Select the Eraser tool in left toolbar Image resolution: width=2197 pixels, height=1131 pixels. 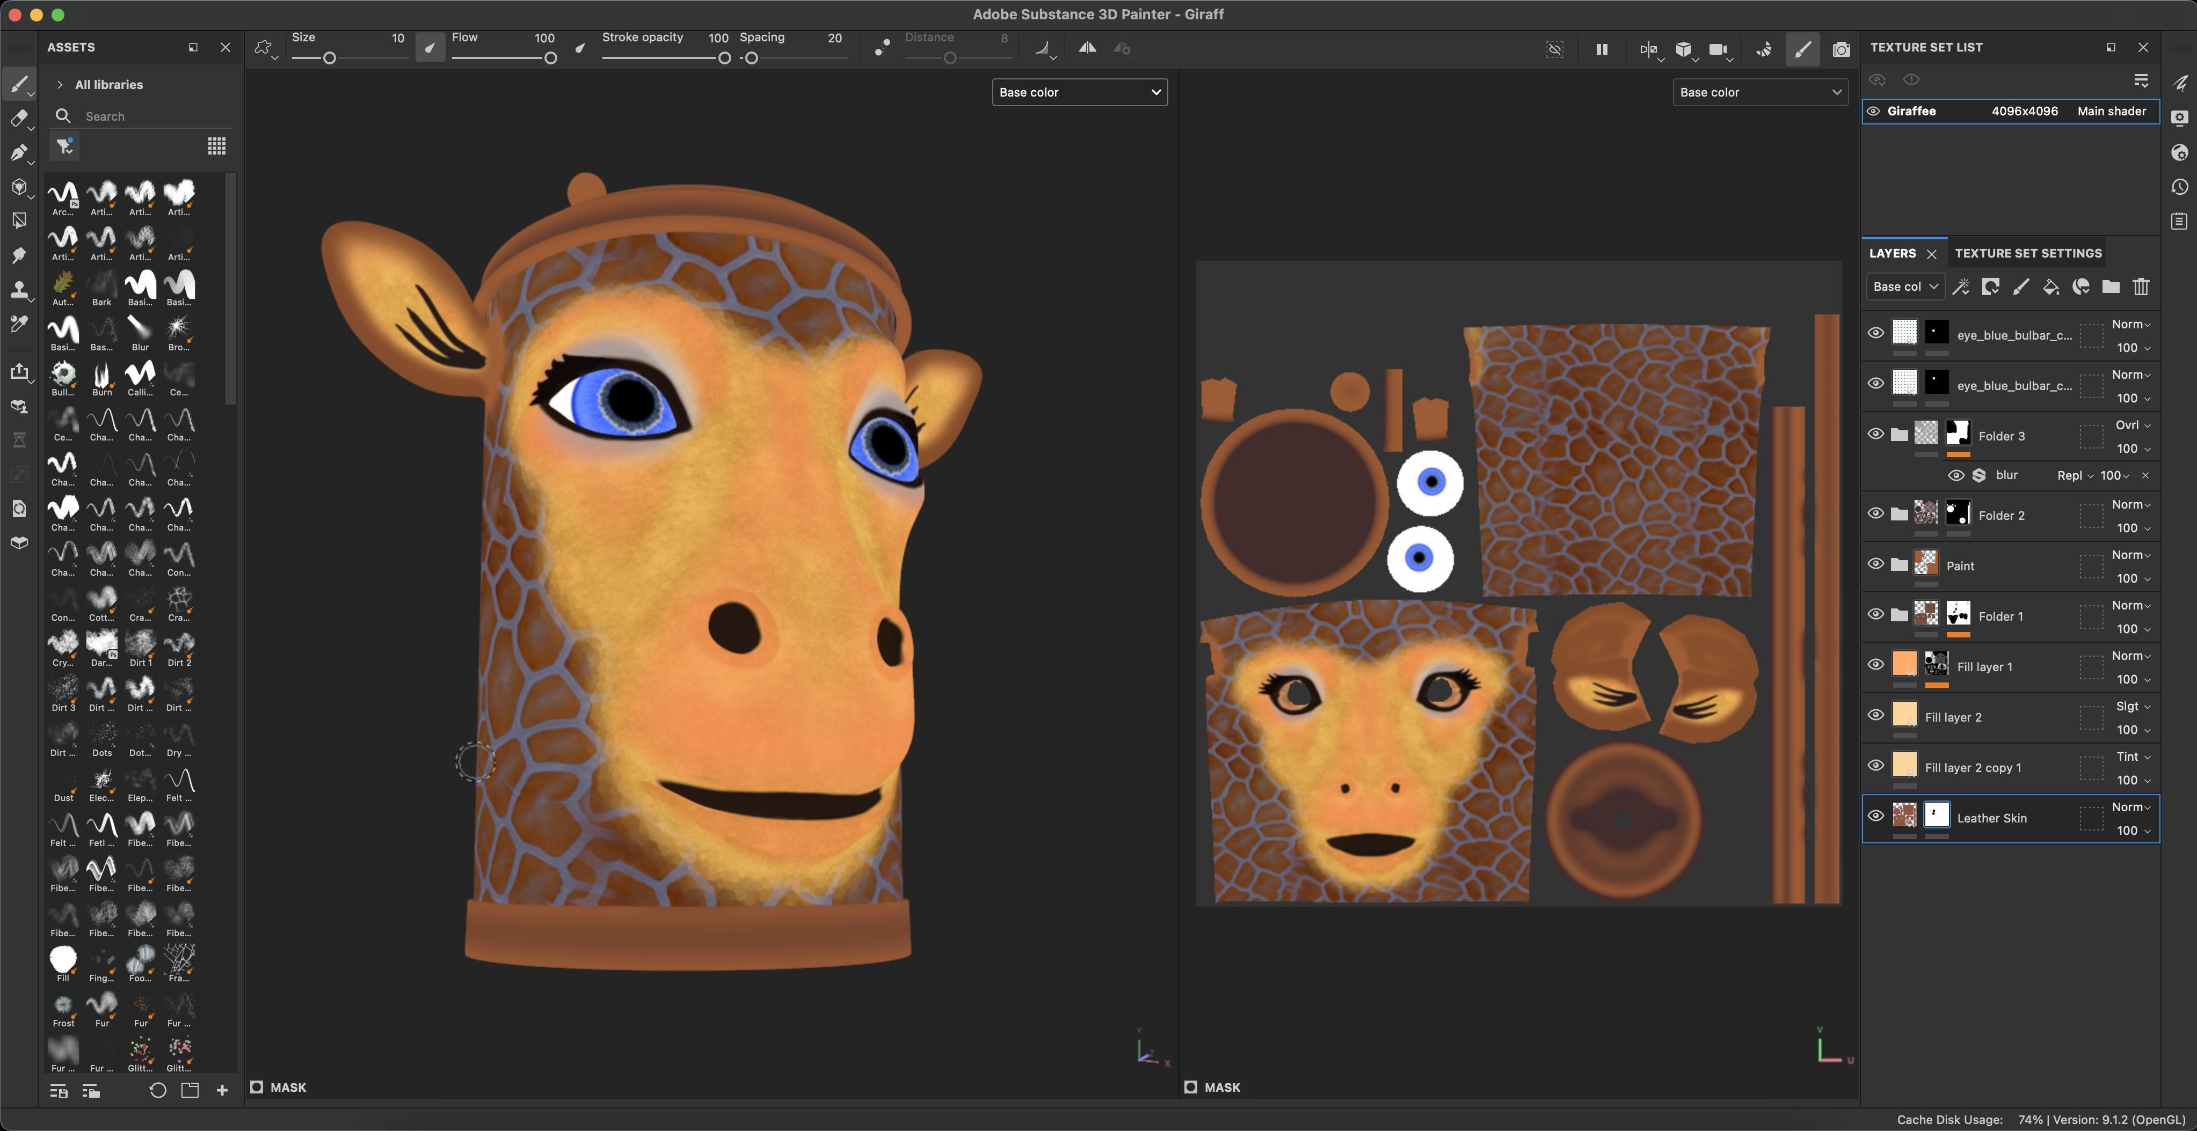pyautogui.click(x=19, y=119)
